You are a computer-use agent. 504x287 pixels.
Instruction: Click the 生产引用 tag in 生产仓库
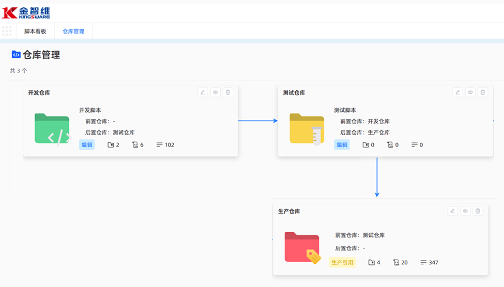click(342, 262)
